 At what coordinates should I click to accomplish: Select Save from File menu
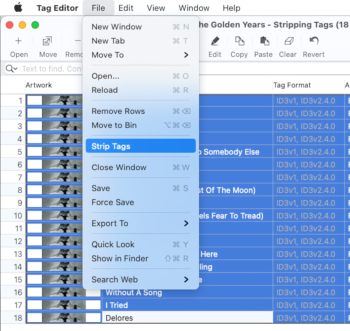pyautogui.click(x=141, y=188)
